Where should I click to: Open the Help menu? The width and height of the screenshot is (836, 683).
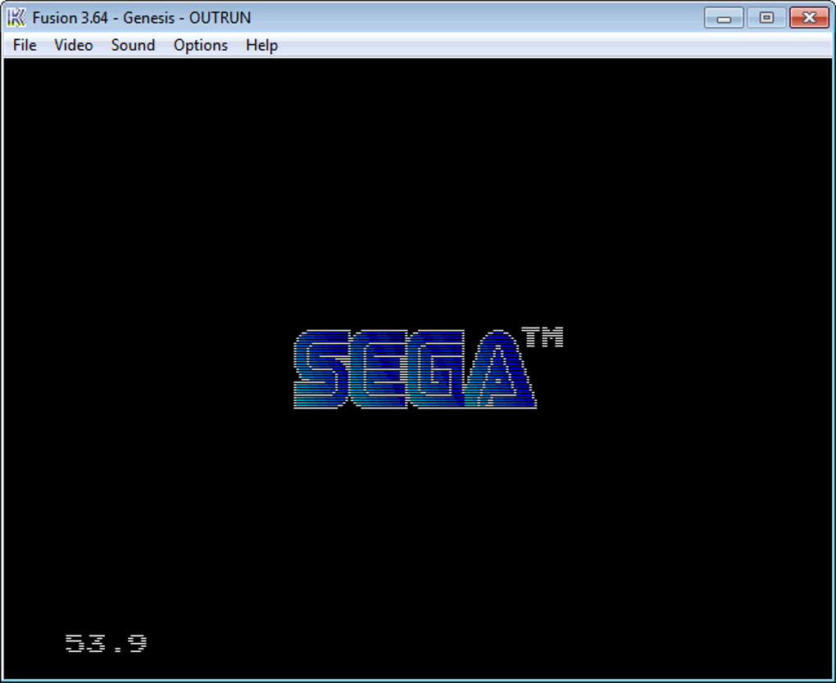point(261,45)
